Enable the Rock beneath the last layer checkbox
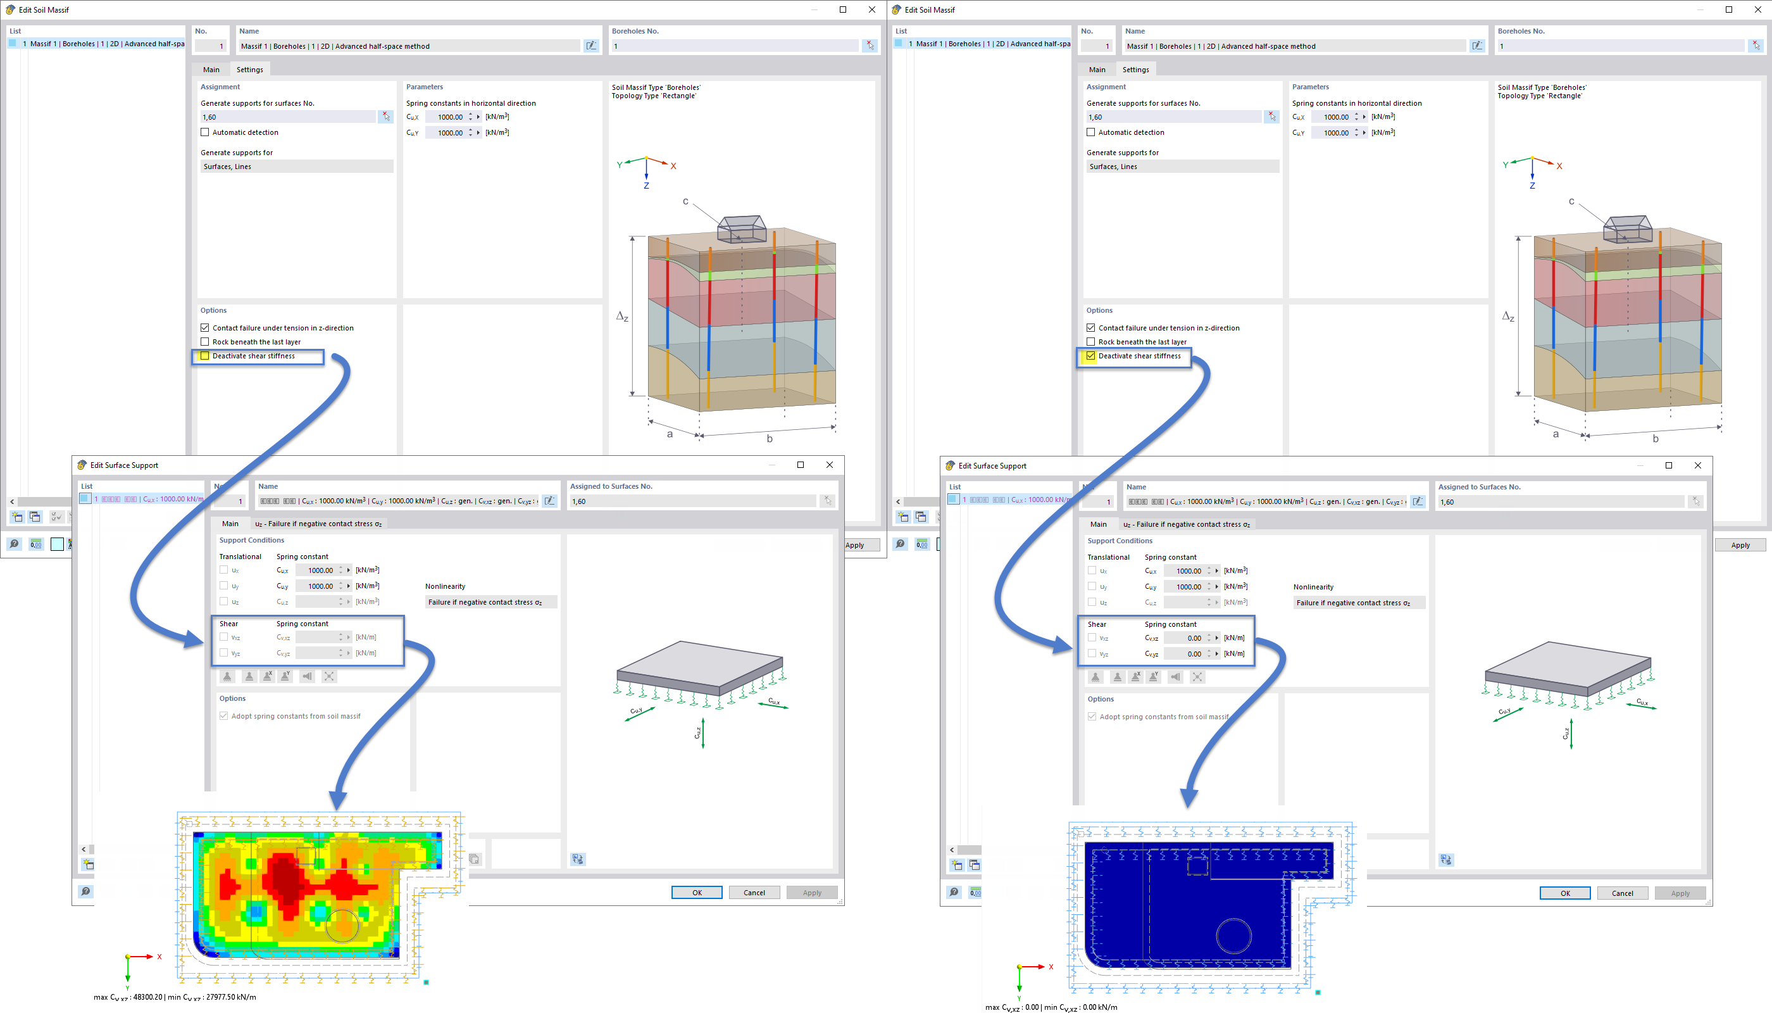1772x1013 pixels. click(204, 342)
